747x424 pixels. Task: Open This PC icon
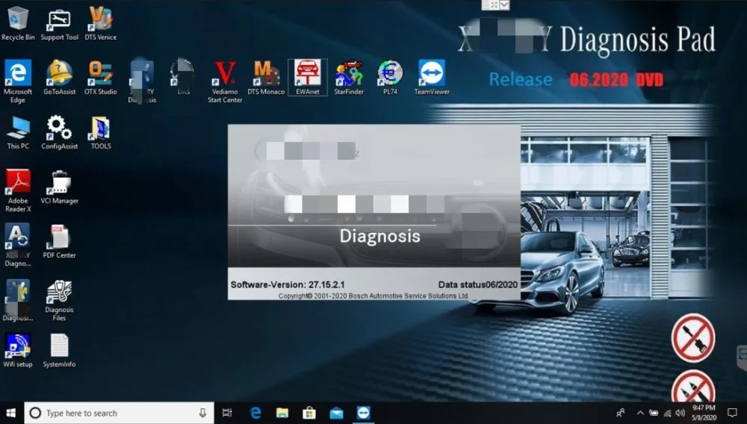pos(18,132)
